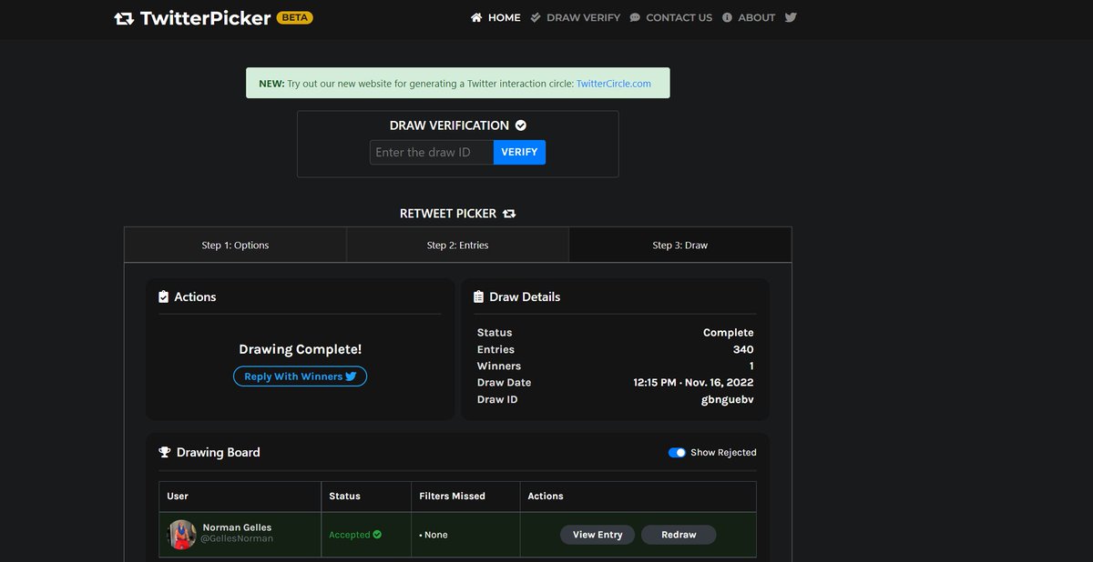
Task: Click the clipboard icon beside Draw Details
Action: click(x=479, y=296)
